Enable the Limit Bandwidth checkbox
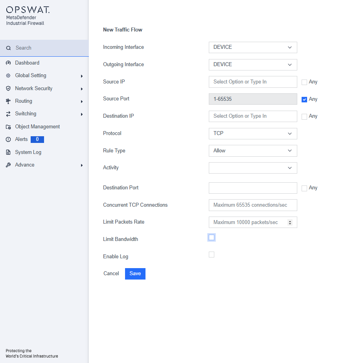Screen dimensions: 359x363 point(212,237)
